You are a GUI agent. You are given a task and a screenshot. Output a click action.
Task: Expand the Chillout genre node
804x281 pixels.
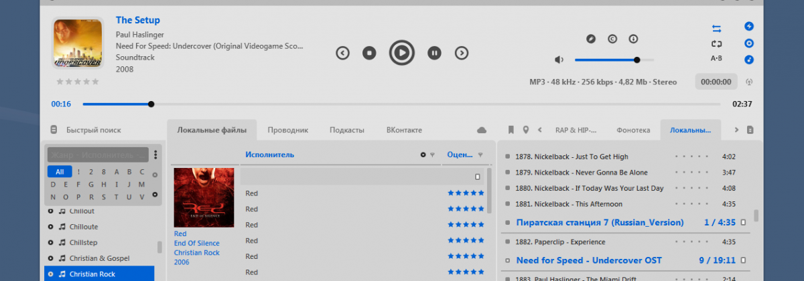(50, 211)
